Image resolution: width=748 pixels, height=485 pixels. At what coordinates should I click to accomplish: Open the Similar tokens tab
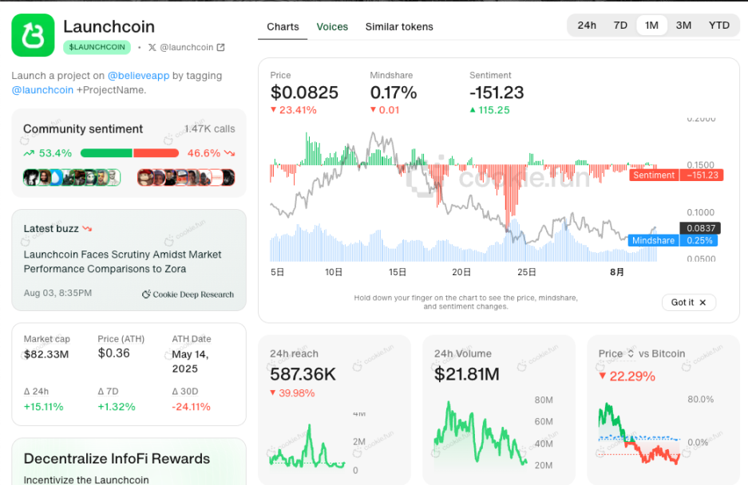399,26
